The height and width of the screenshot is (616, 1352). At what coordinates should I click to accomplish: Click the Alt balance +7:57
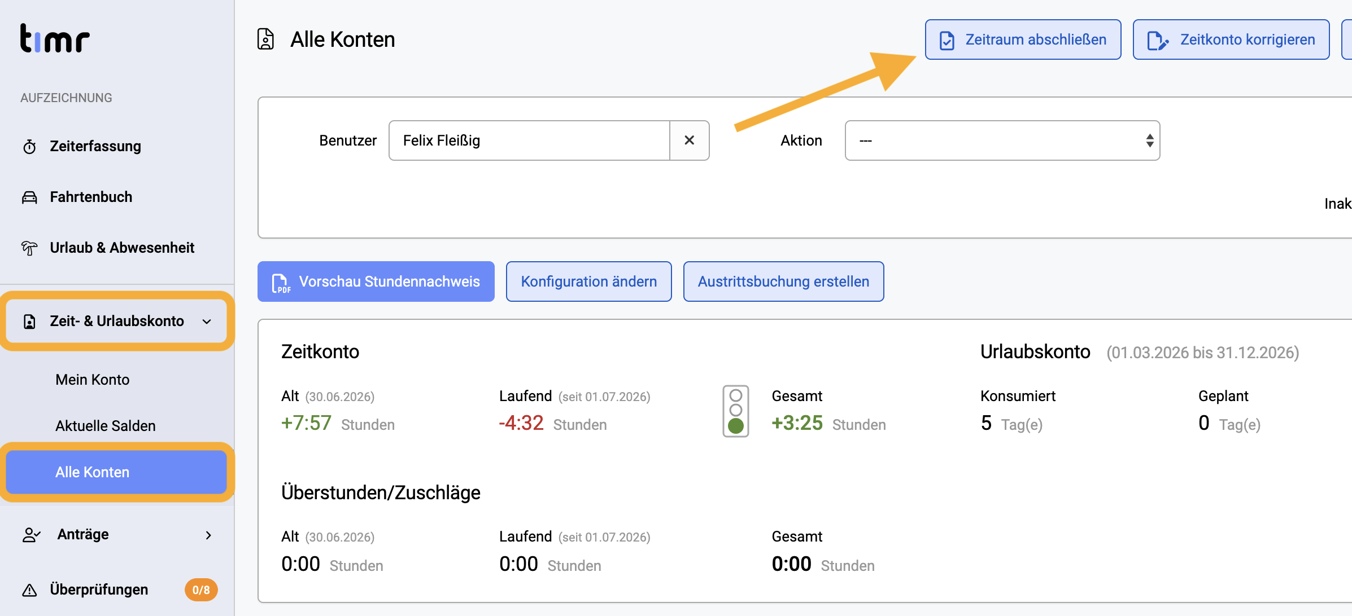[x=307, y=423]
